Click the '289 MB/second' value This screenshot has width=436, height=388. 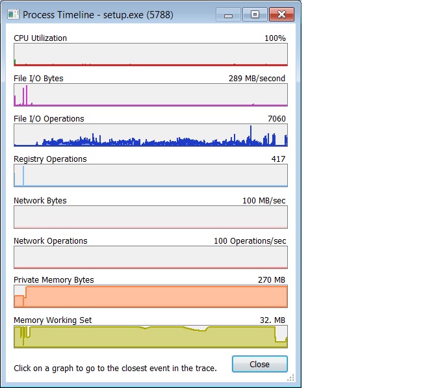coord(257,79)
